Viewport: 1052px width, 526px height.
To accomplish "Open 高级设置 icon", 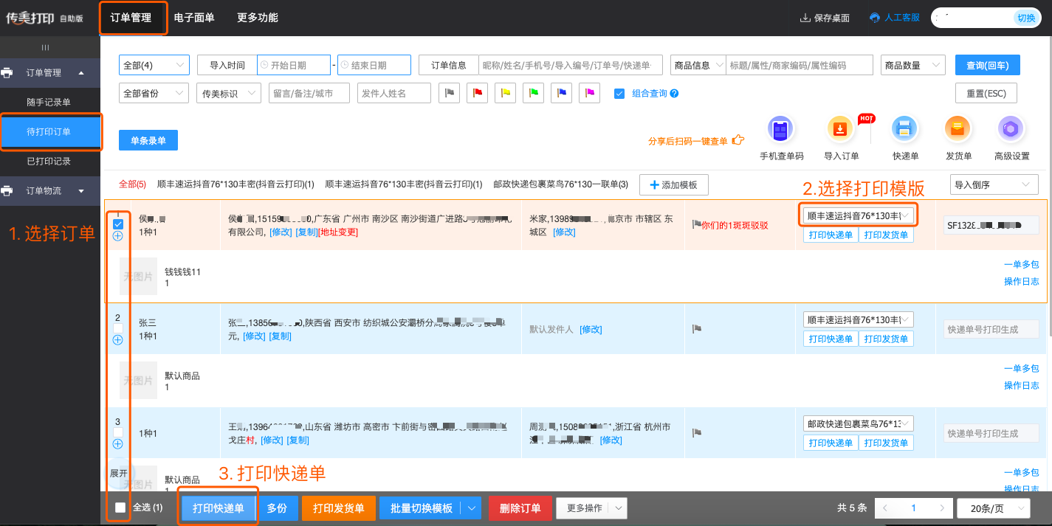I will pyautogui.click(x=1011, y=130).
